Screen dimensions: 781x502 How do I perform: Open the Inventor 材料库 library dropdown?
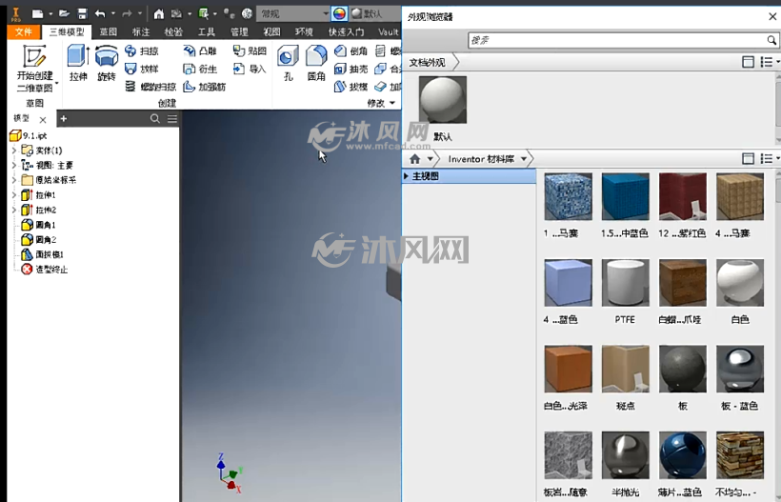point(524,159)
